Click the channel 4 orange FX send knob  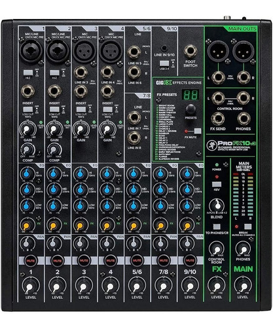coord(107,224)
